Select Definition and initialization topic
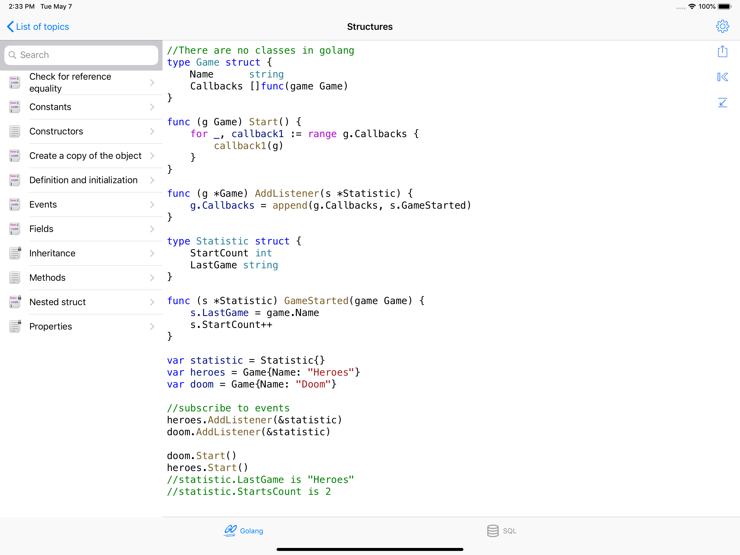 click(83, 180)
